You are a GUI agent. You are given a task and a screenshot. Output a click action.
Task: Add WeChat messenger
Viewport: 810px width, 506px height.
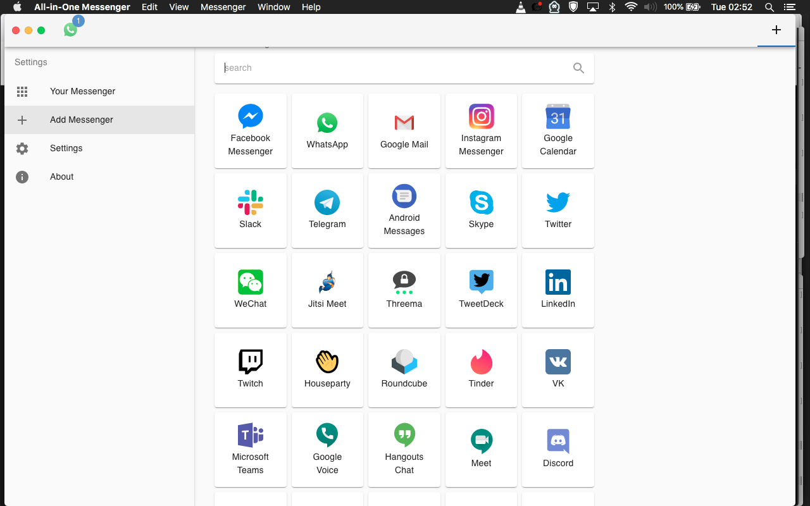coord(251,290)
